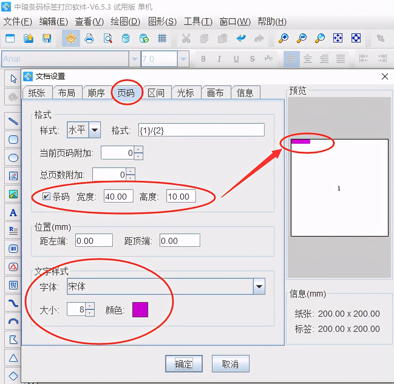Switch to the 光标 tab
394x384 pixels.
tap(186, 93)
